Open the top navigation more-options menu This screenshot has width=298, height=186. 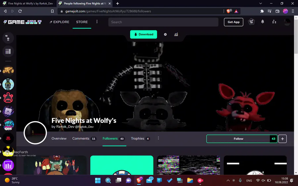pyautogui.click(x=97, y=21)
